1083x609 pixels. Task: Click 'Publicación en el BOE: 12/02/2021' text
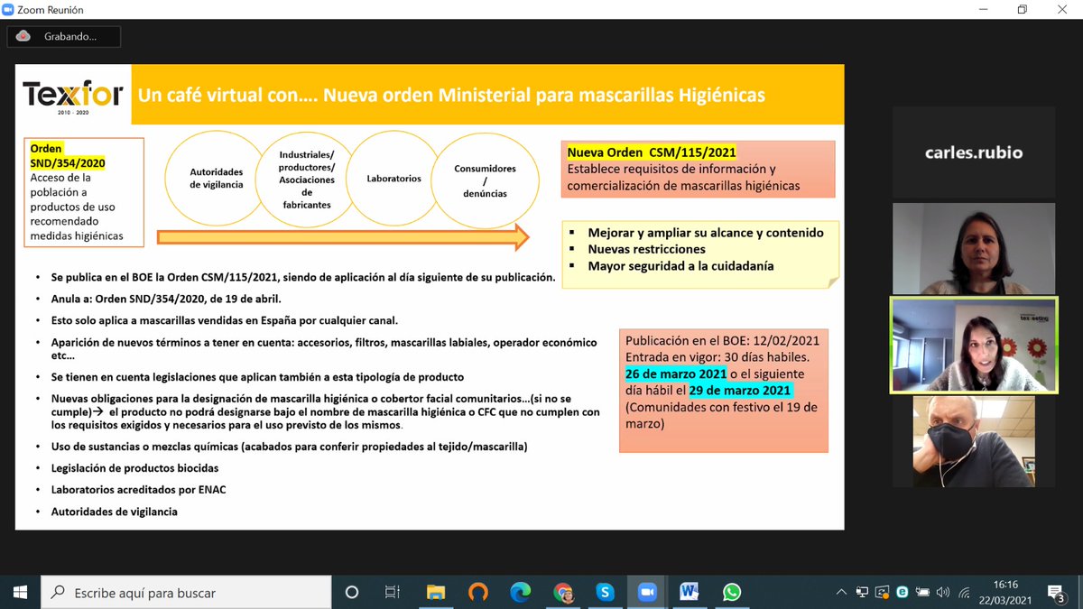click(722, 342)
